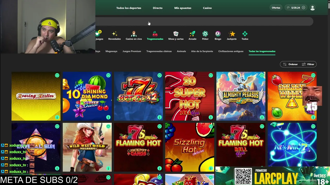Click the balance refresh icon
The height and width of the screenshot is (185, 330).
tap(288, 8)
